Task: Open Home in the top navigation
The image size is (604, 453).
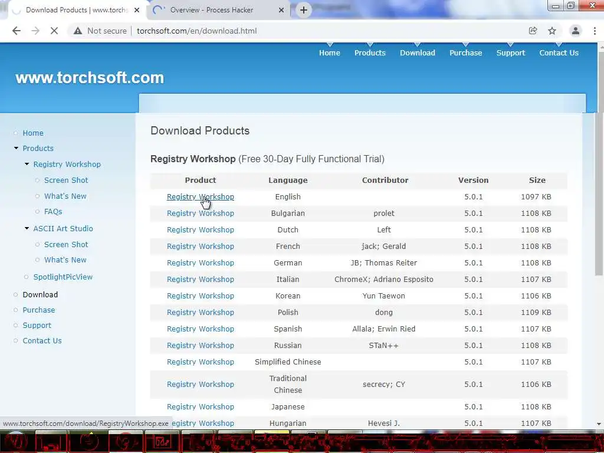Action: click(x=329, y=52)
